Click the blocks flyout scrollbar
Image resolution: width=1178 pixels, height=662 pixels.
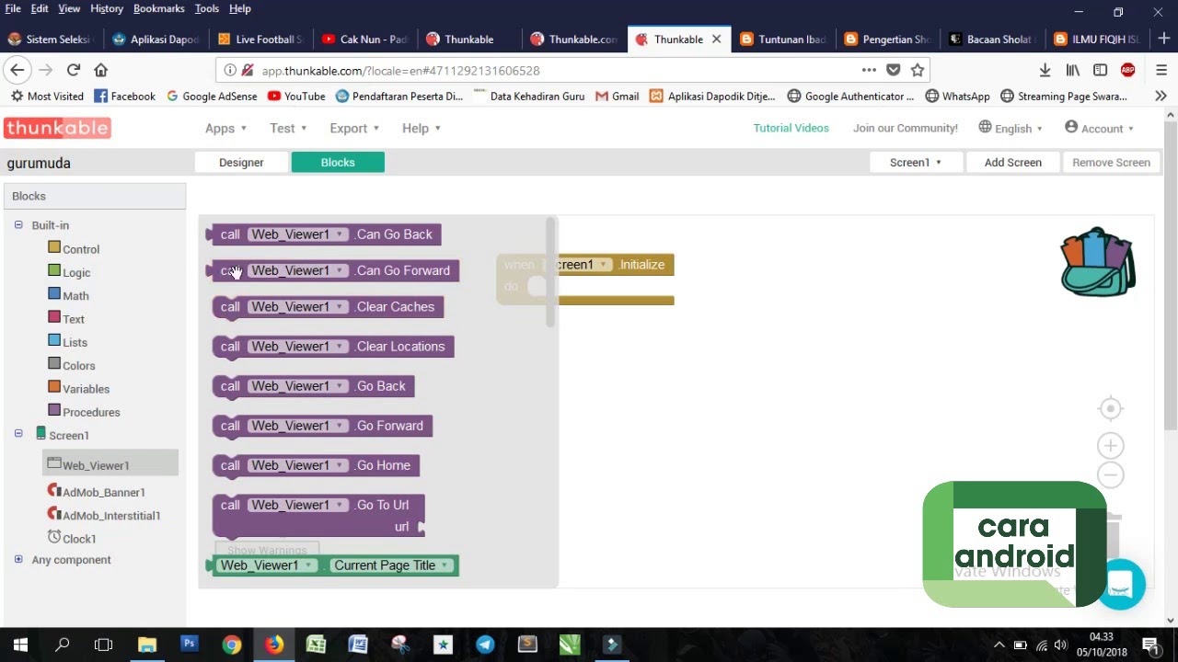[x=551, y=272]
